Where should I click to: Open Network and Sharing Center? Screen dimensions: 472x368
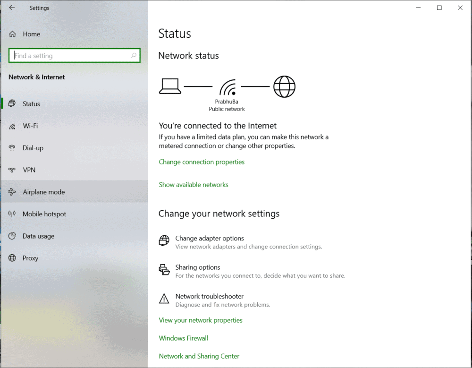click(x=199, y=356)
